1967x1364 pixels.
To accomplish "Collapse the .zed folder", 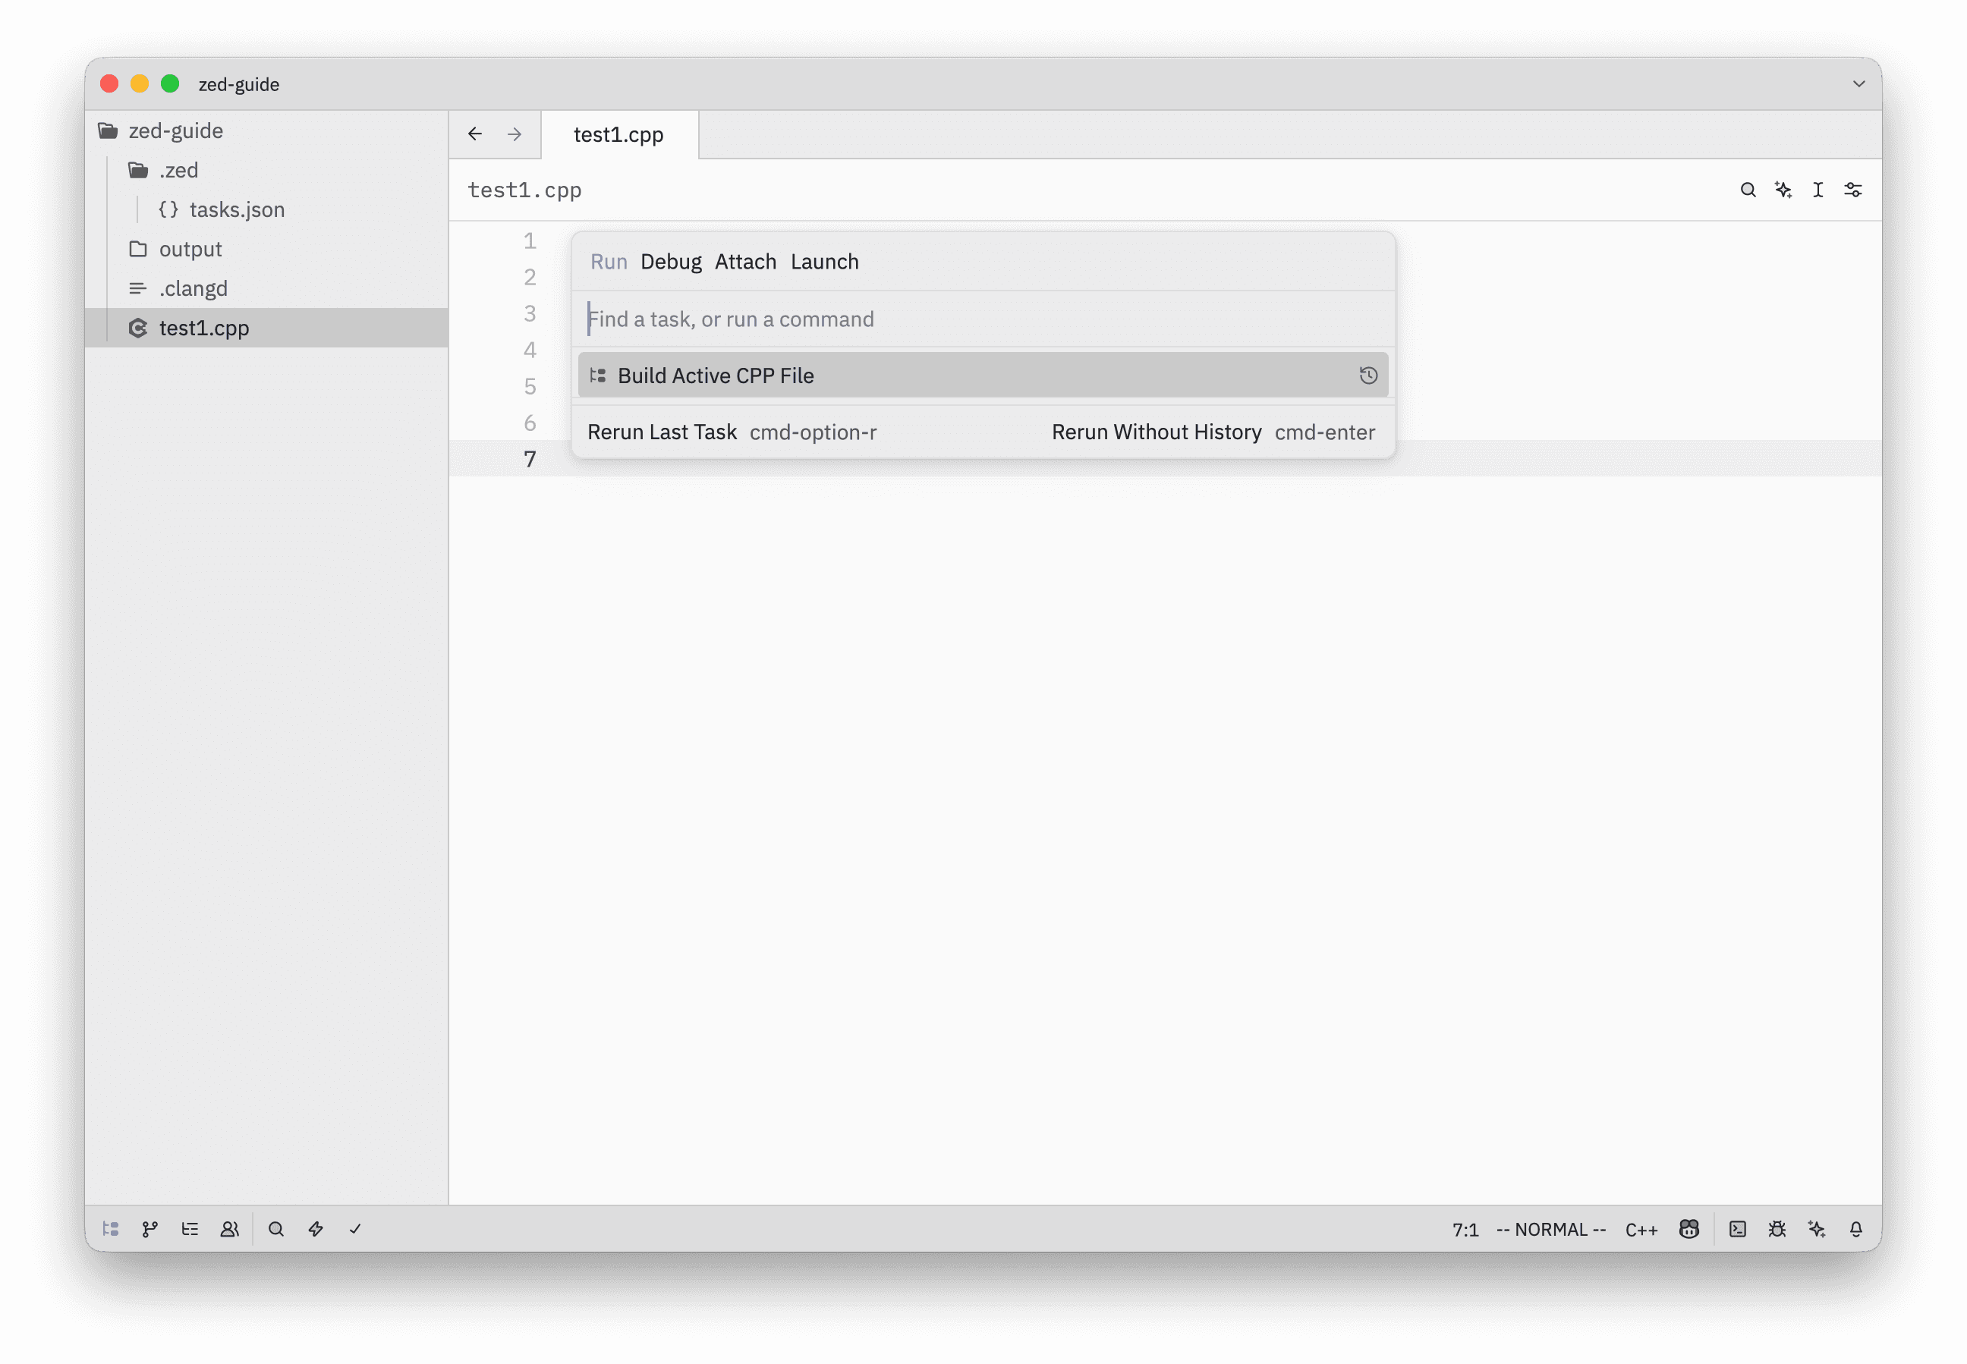I will click(x=178, y=170).
